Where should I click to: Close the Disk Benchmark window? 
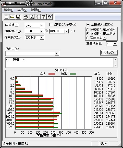115,3
